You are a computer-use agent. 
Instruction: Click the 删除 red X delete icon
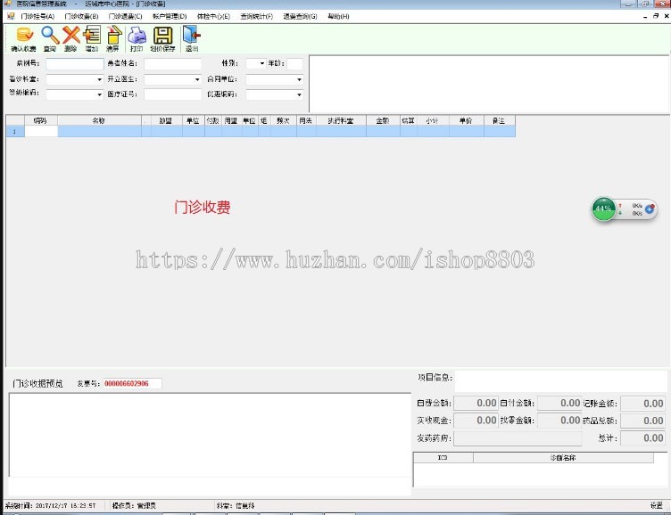tap(70, 35)
